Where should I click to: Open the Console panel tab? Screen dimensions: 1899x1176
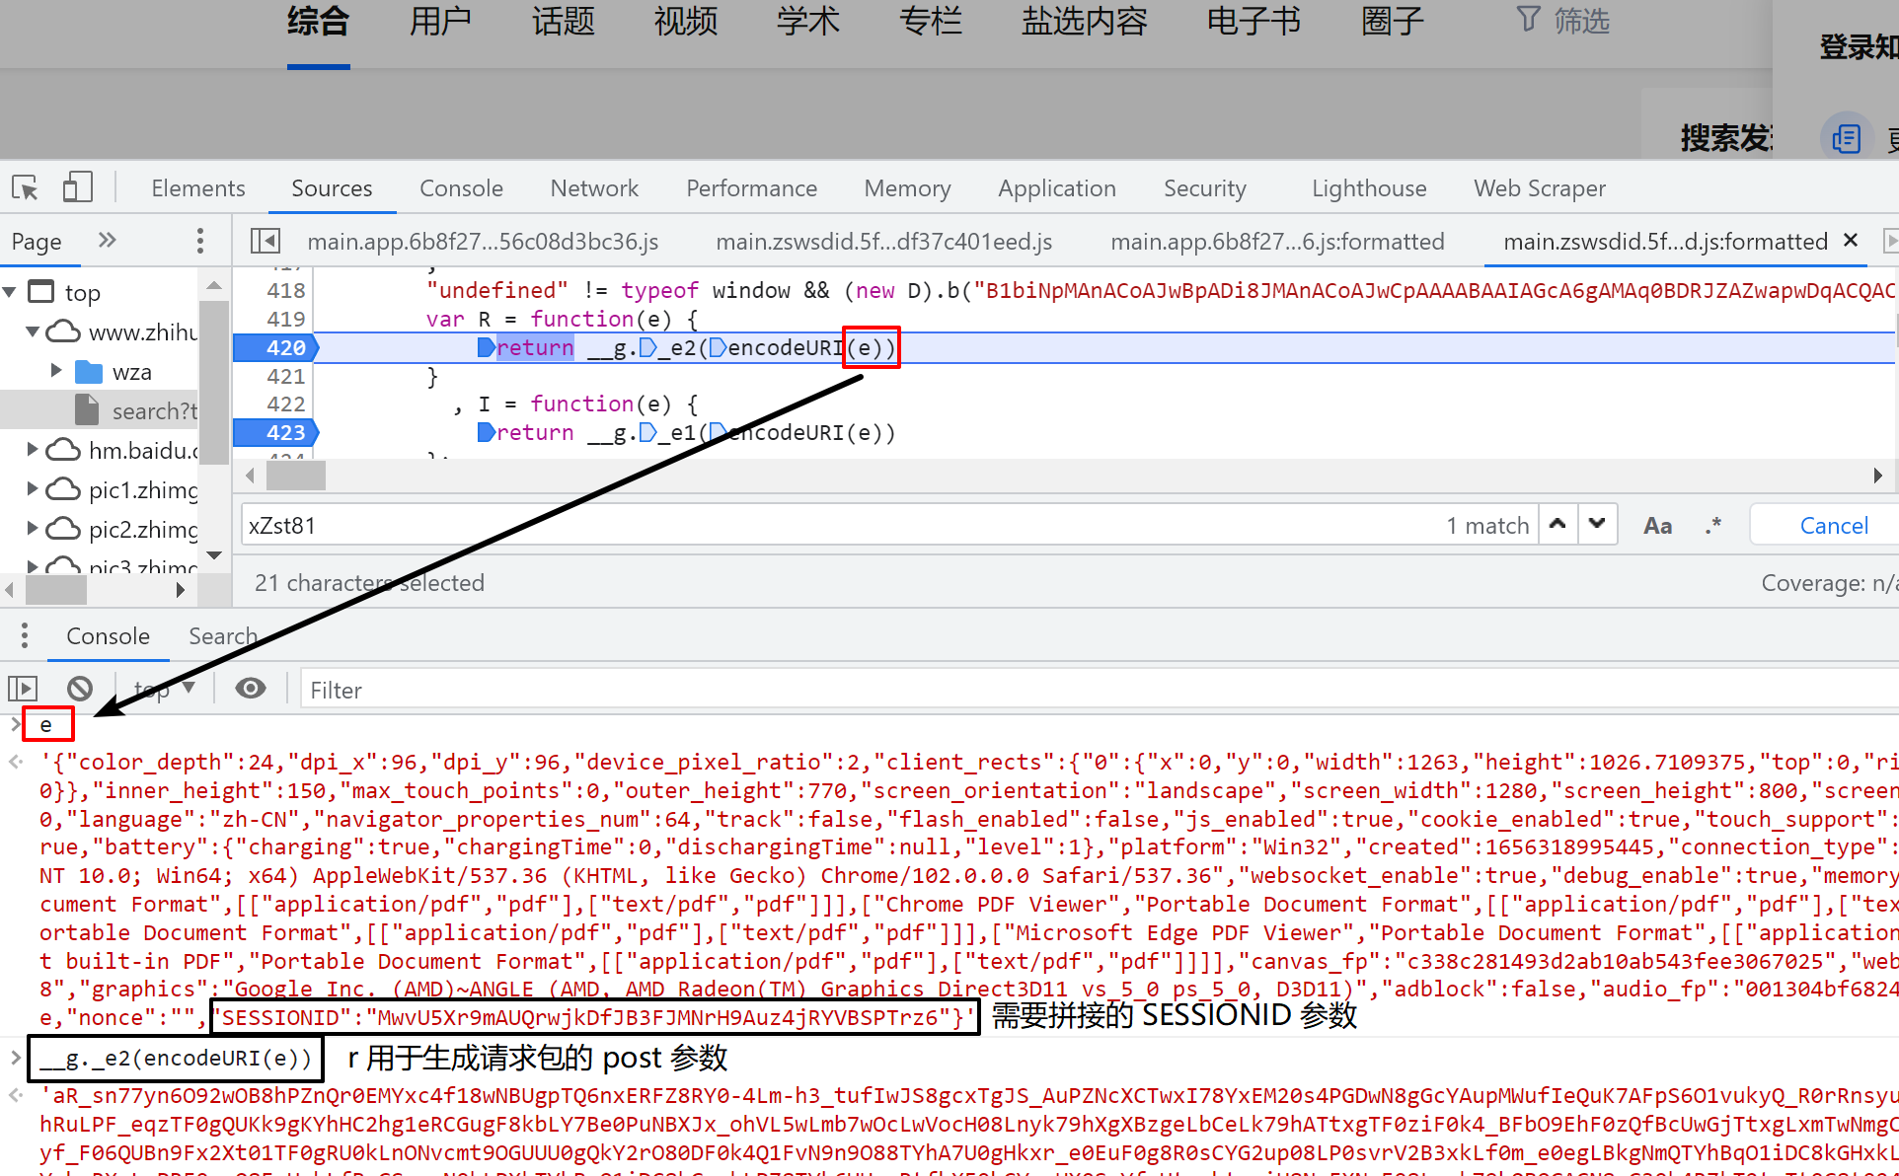[x=461, y=188]
